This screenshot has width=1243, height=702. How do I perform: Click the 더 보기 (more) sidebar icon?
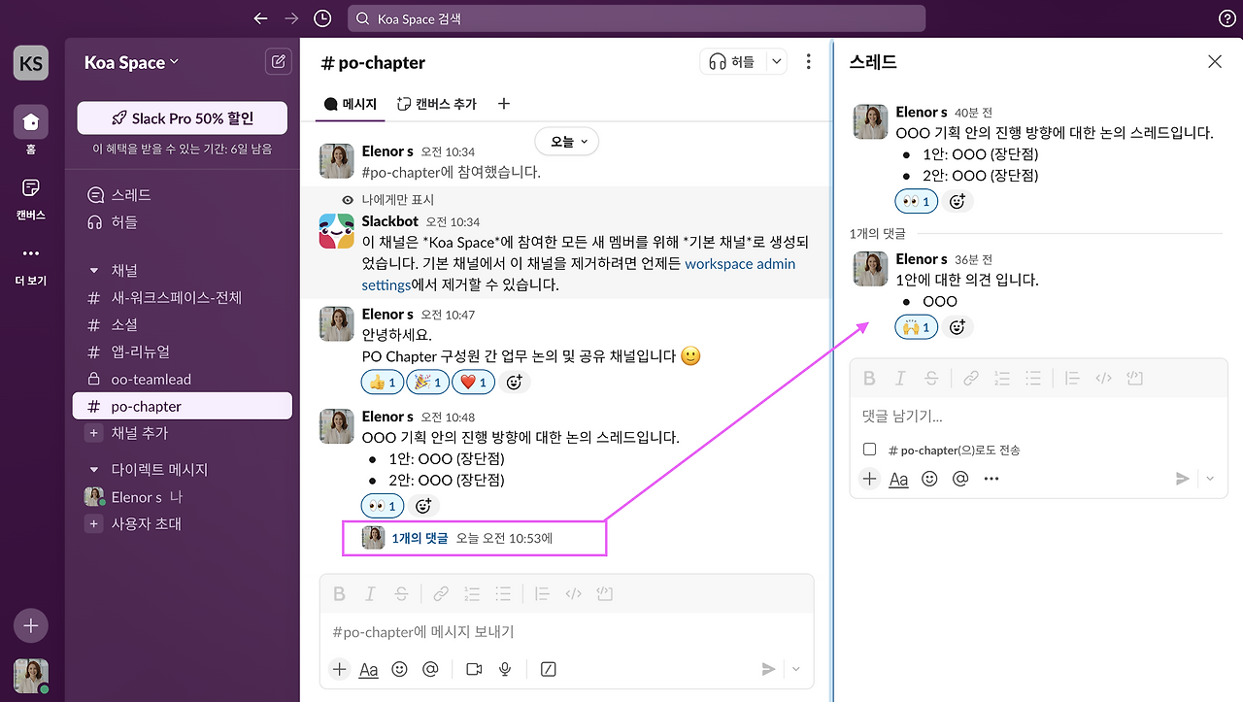pos(30,253)
